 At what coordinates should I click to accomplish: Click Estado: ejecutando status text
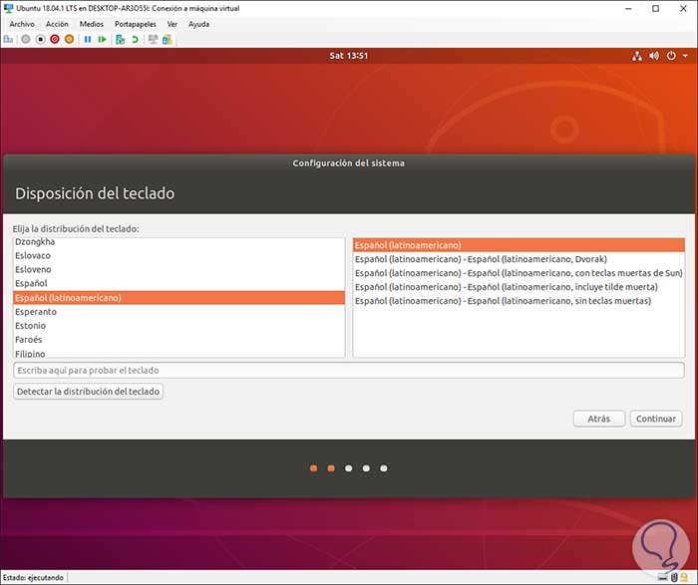(x=33, y=577)
